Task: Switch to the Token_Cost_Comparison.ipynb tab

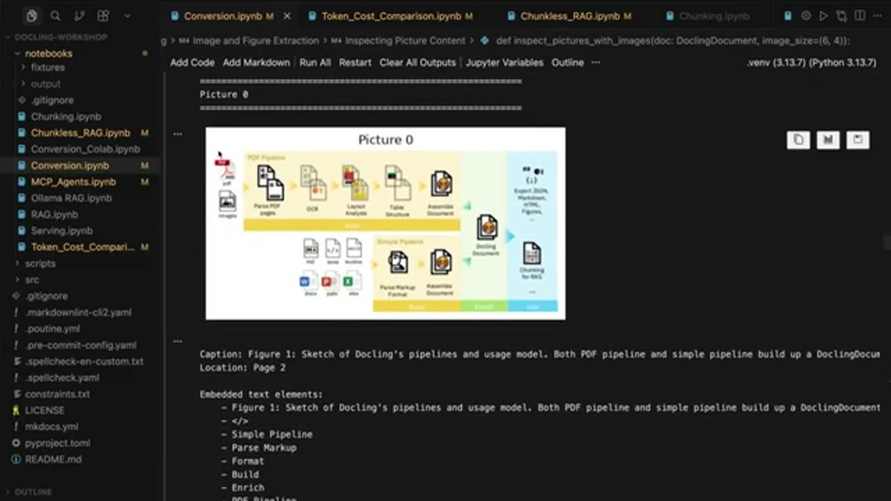Action: pyautogui.click(x=391, y=16)
